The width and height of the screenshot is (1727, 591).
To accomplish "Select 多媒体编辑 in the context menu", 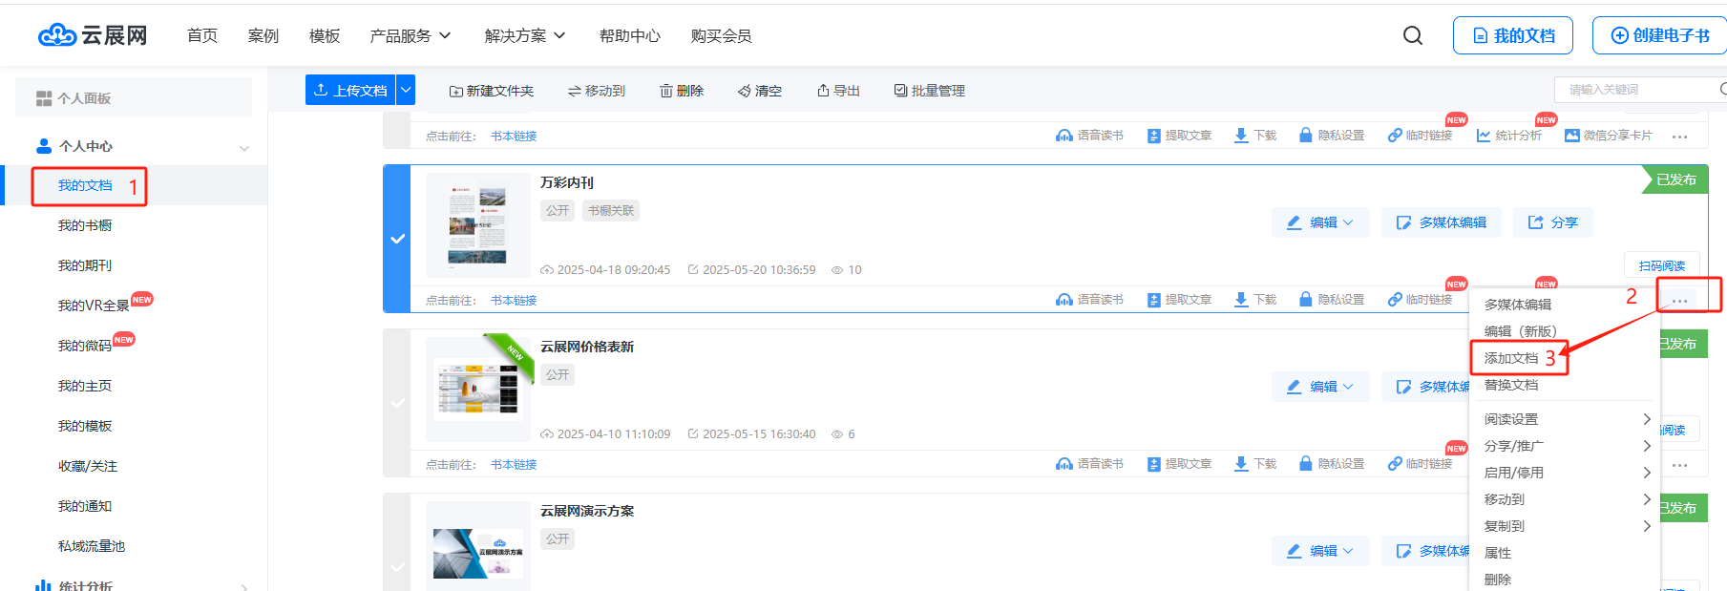I will pos(1518,305).
